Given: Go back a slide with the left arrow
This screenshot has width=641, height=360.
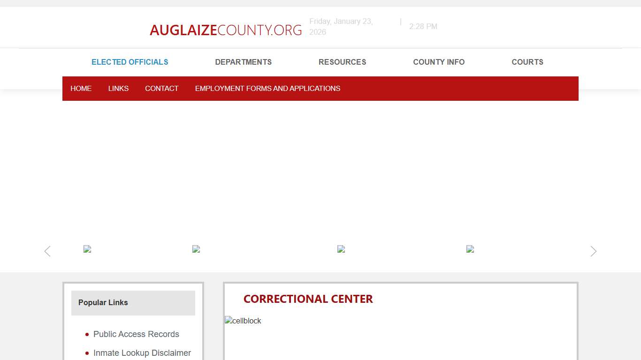Looking at the screenshot, I should click(47, 251).
